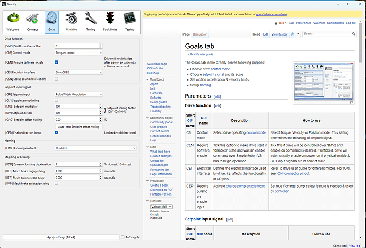Viewport: 366px width, 248px height.
Task: Open the Connect tab icon
Action: [32, 22]
